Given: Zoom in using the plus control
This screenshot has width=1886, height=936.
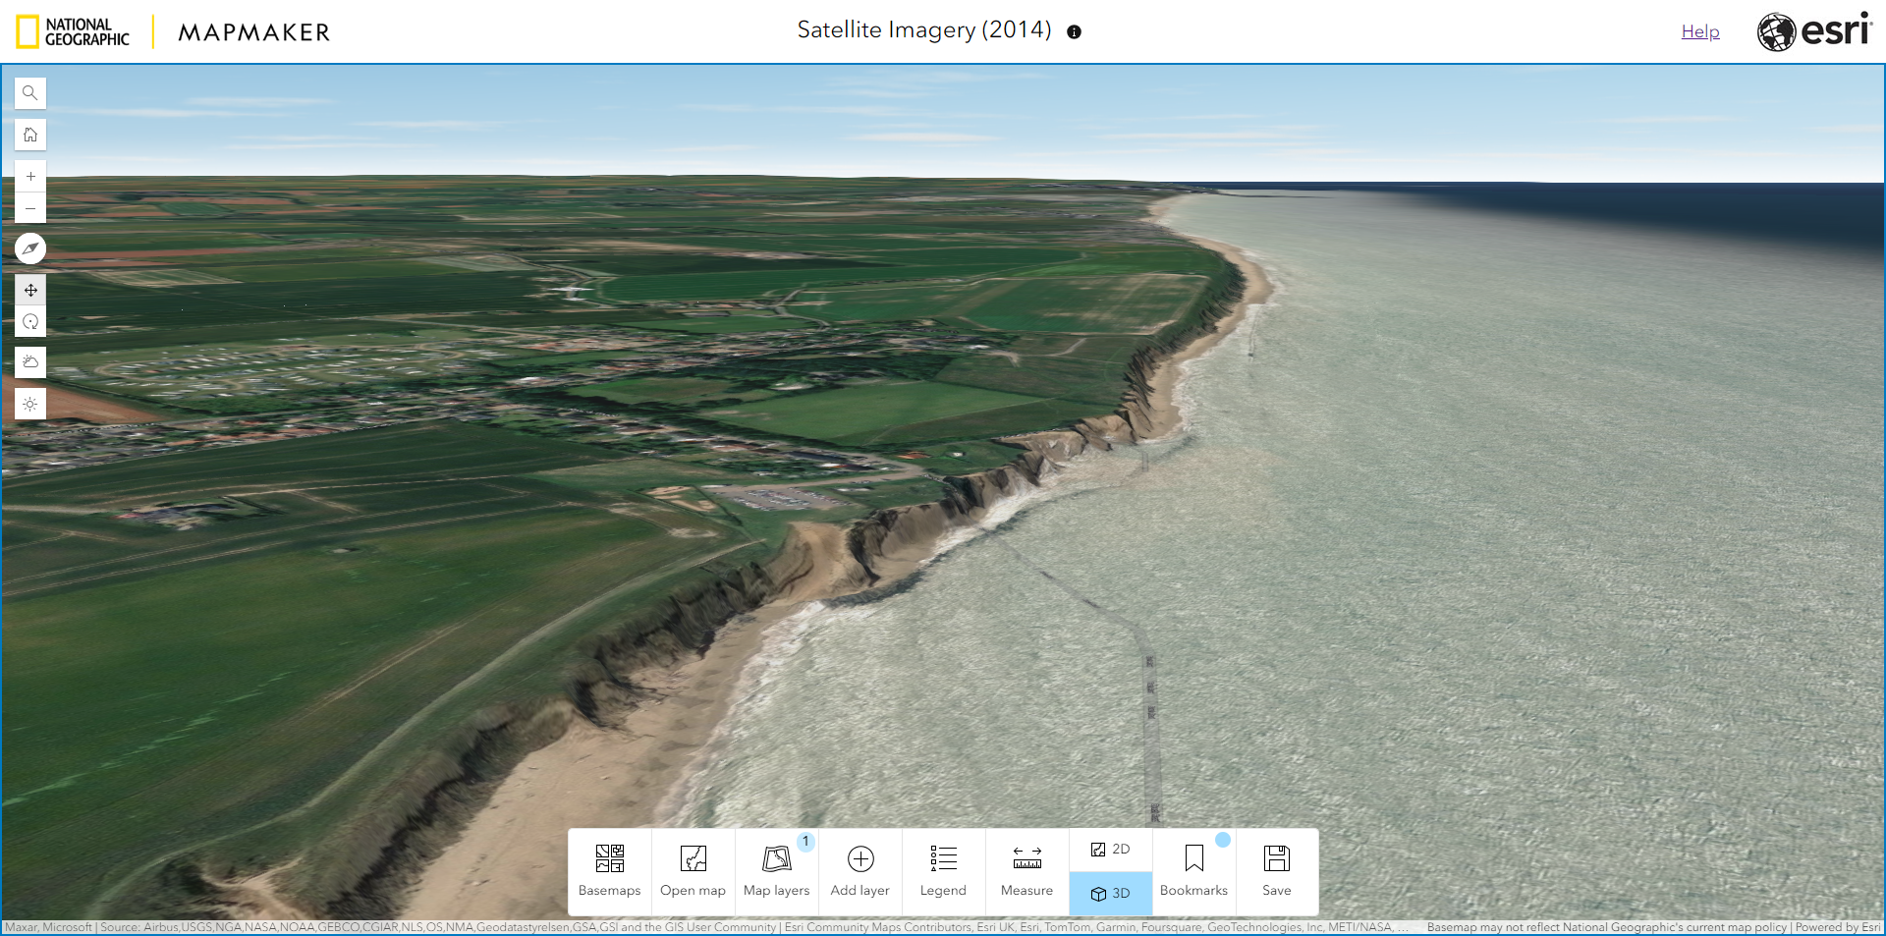Looking at the screenshot, I should (30, 176).
